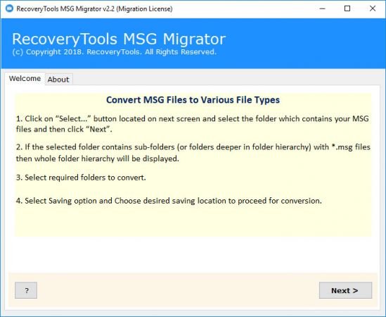The image size is (386, 317).
Task: Close the MSG Migrator window
Action: pos(373,8)
